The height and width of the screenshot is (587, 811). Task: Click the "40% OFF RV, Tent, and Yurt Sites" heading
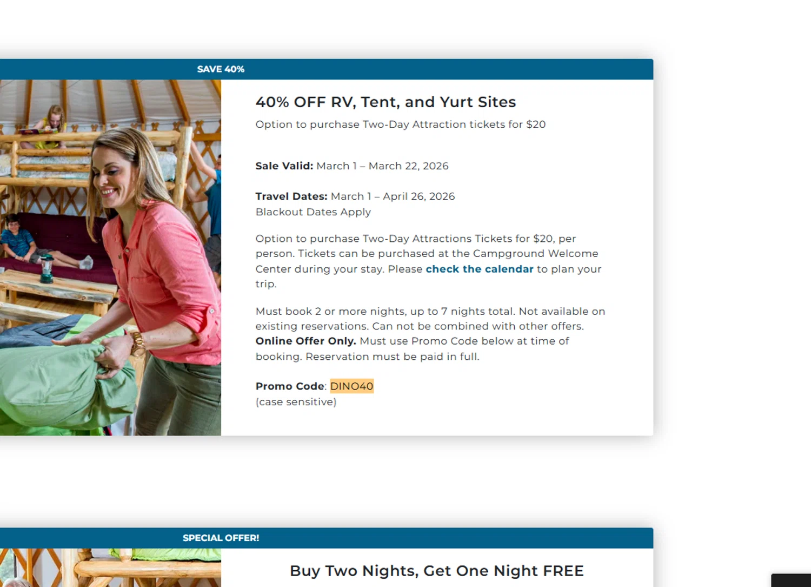pyautogui.click(x=385, y=102)
